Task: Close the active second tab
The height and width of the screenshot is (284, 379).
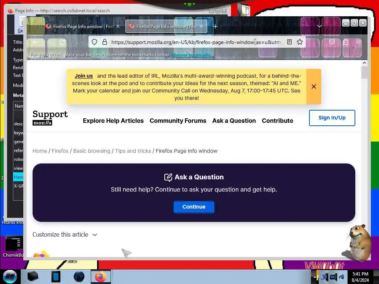Action: (201, 26)
